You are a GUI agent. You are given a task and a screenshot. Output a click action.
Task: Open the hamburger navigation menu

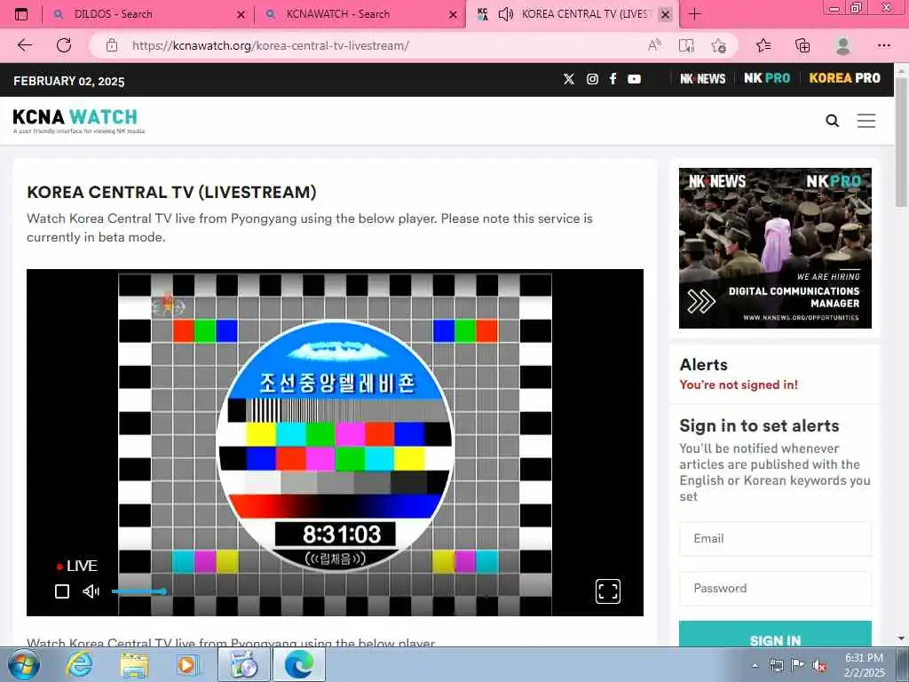point(866,121)
